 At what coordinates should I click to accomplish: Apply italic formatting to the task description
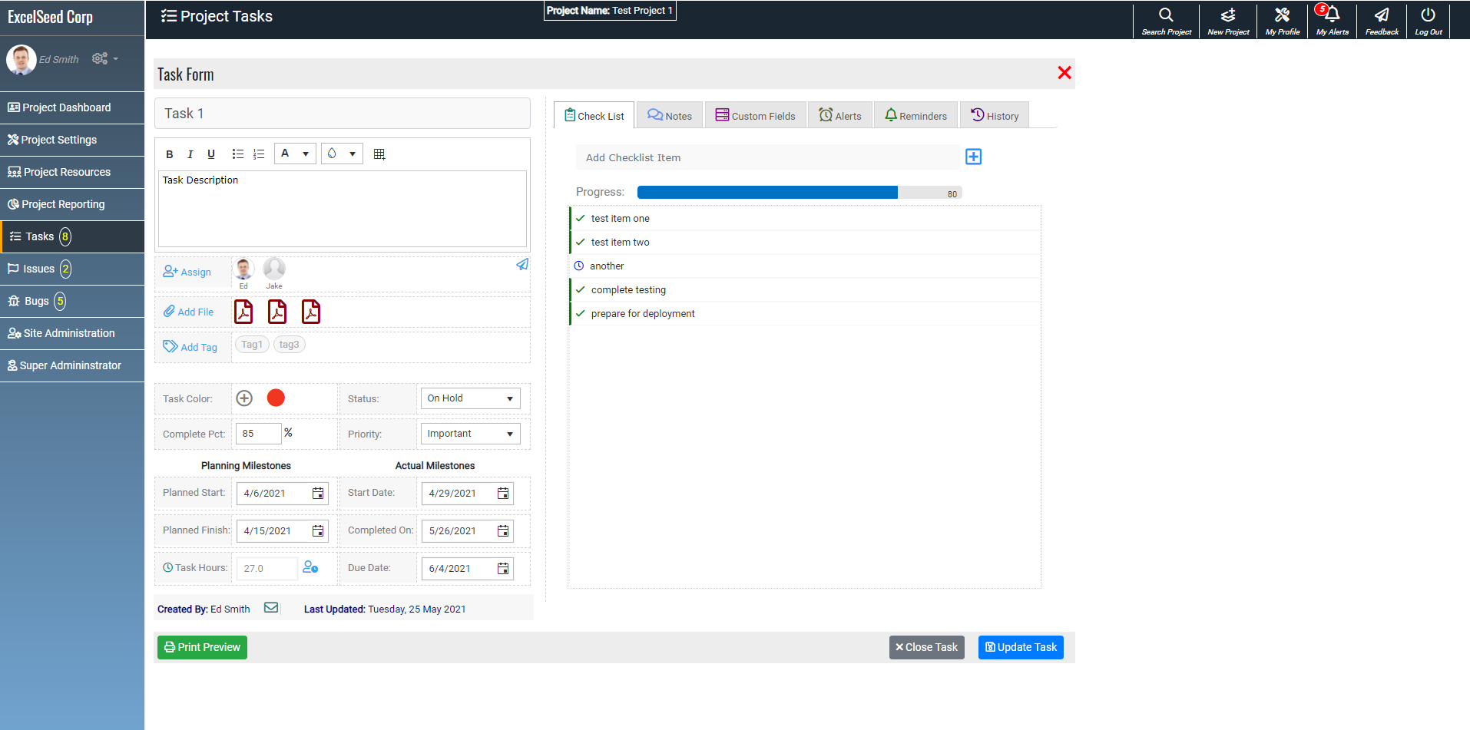(190, 154)
